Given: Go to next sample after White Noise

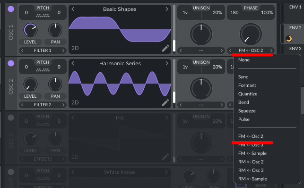Looking at the screenshot, I should click(167, 172).
